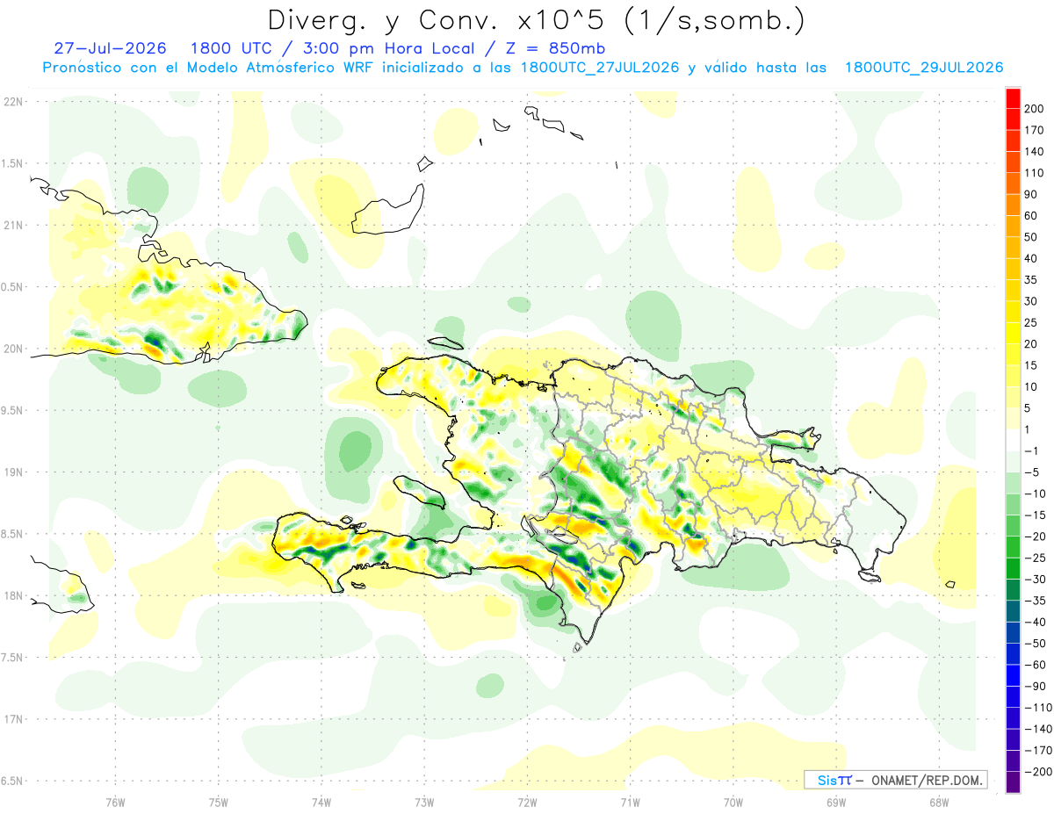Click the '21N' latitude label
Image resolution: width=1054 pixels, height=814 pixels.
click(12, 225)
